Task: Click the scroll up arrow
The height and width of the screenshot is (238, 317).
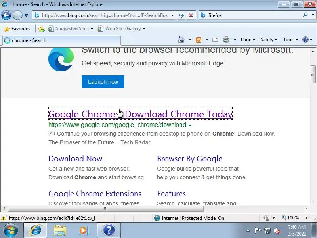Action: [313, 51]
